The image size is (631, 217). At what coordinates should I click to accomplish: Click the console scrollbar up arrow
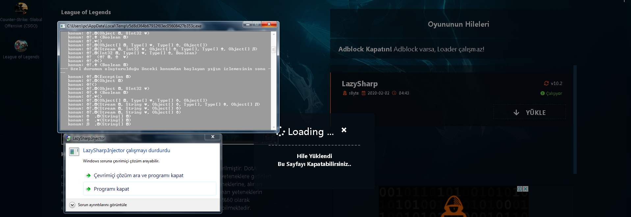[274, 34]
